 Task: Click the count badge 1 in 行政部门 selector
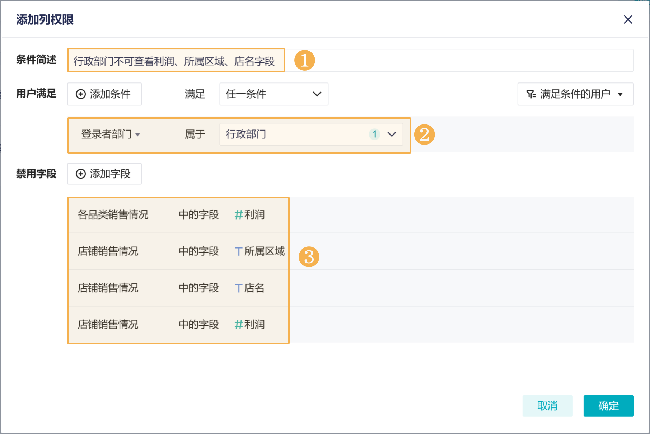[x=374, y=134]
